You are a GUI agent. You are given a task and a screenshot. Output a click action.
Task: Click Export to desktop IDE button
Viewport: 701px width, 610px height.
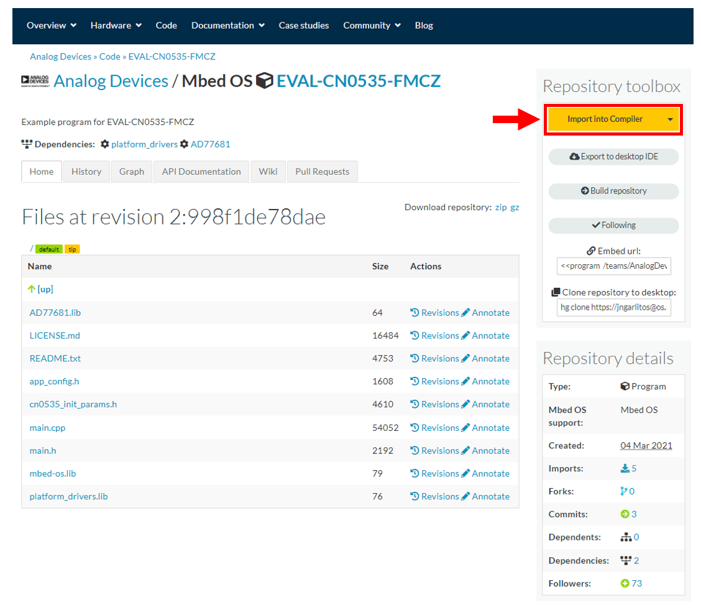pos(613,157)
